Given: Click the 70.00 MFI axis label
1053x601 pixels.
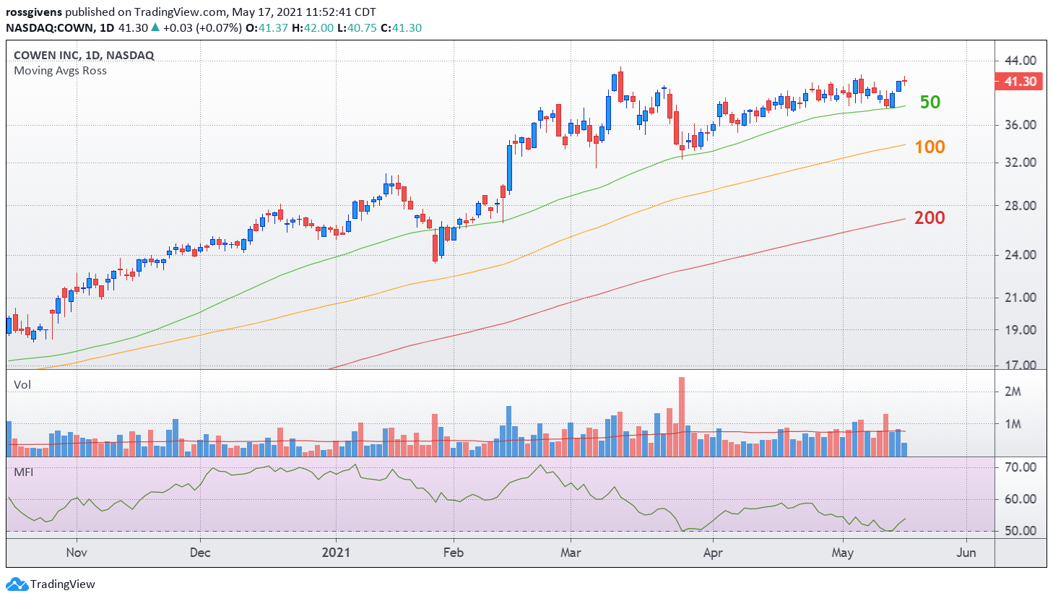Looking at the screenshot, I should [1020, 467].
